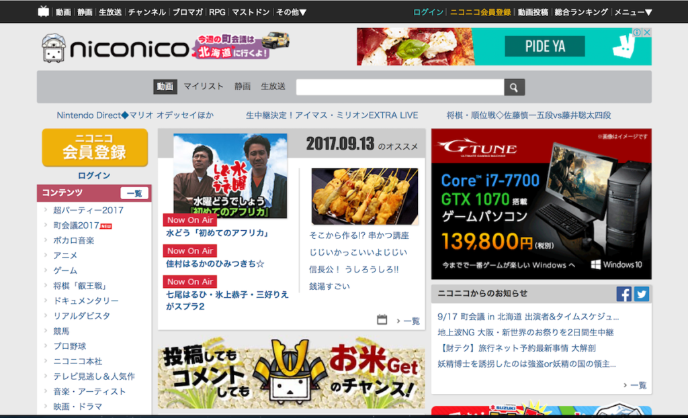Open 音楽・アーティスト in content list

pyautogui.click(x=89, y=392)
